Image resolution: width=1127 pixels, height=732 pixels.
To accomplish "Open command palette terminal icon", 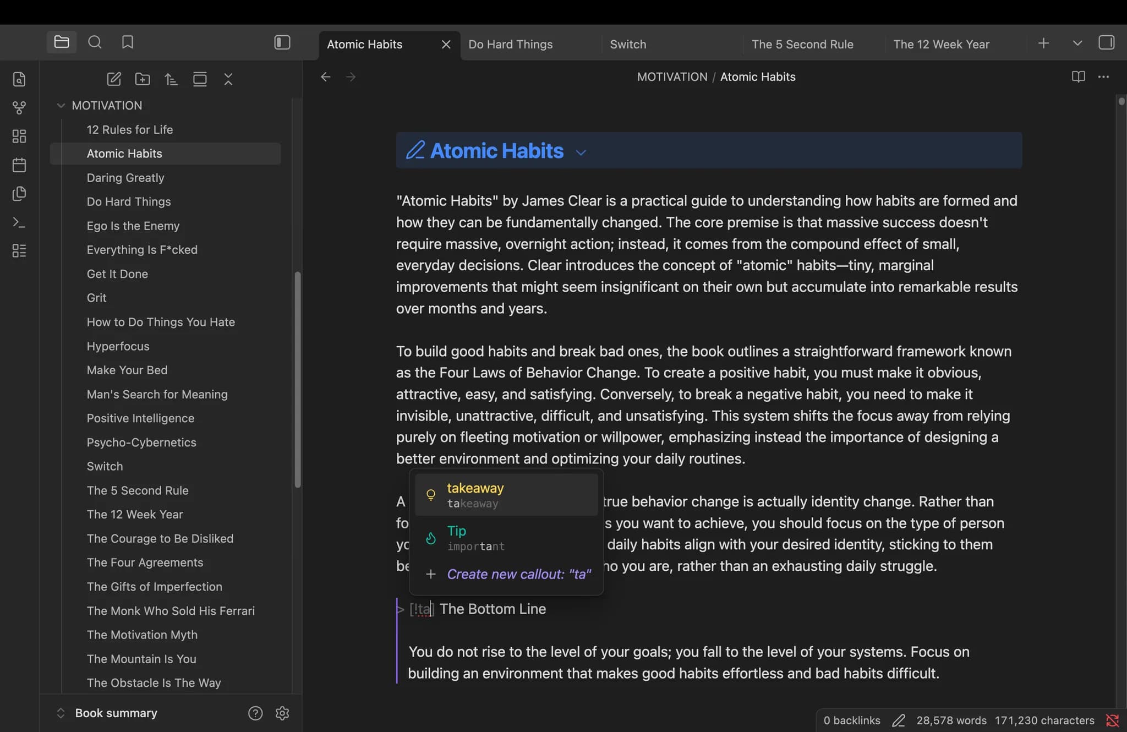I will tap(19, 222).
